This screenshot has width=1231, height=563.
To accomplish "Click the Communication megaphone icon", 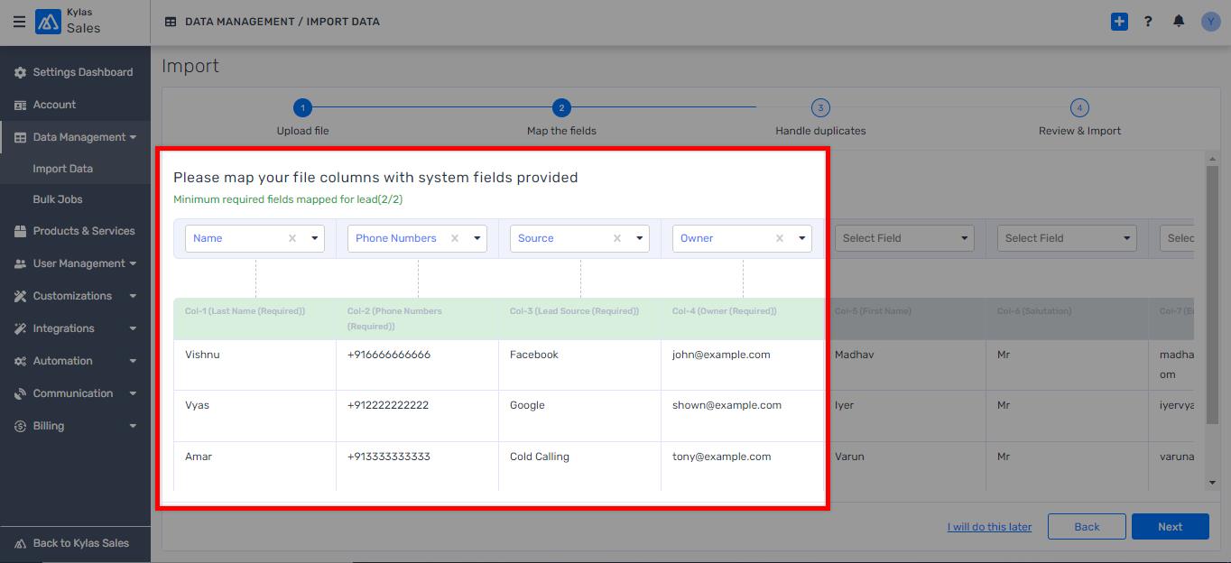I will pos(20,393).
